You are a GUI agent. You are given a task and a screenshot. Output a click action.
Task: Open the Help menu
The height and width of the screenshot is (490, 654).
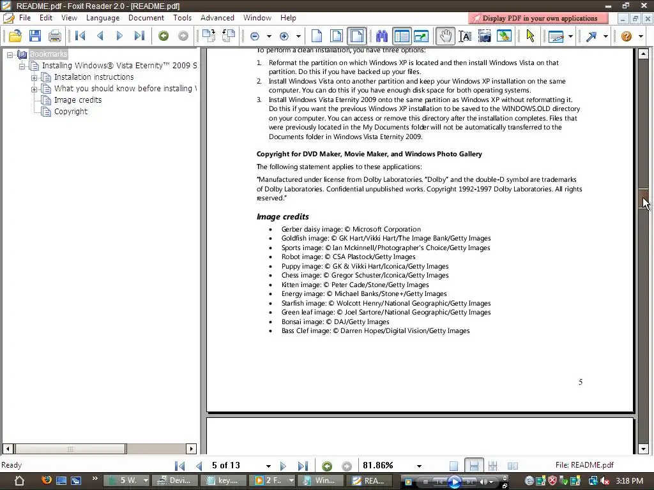[288, 18]
